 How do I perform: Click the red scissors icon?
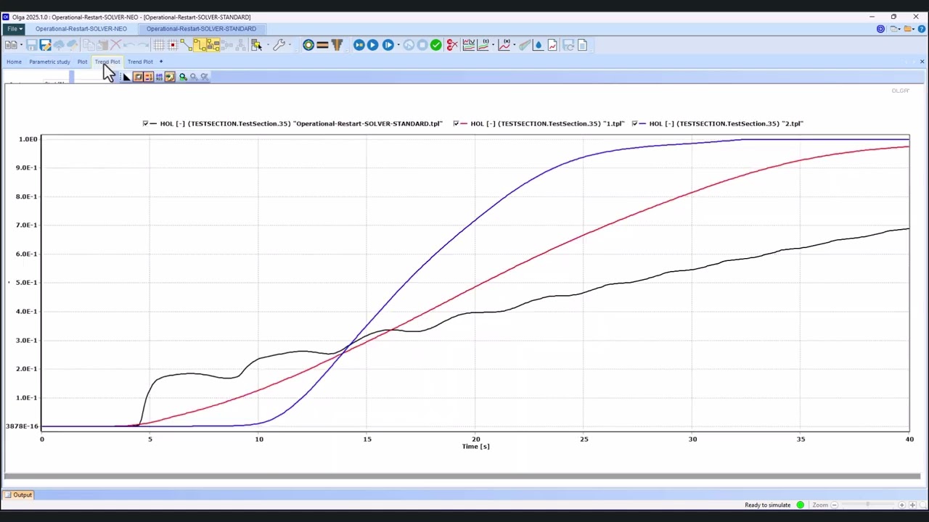click(x=452, y=45)
